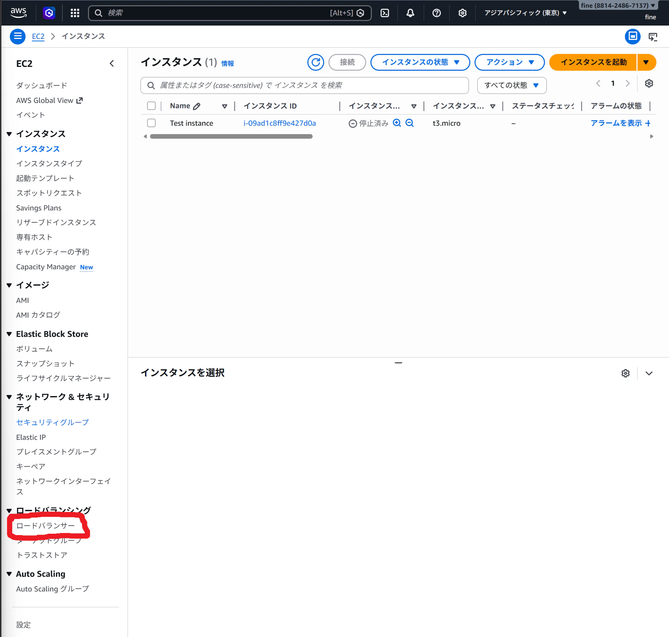
Task: Open AMI カタログ in sidebar
Action: [x=38, y=315]
